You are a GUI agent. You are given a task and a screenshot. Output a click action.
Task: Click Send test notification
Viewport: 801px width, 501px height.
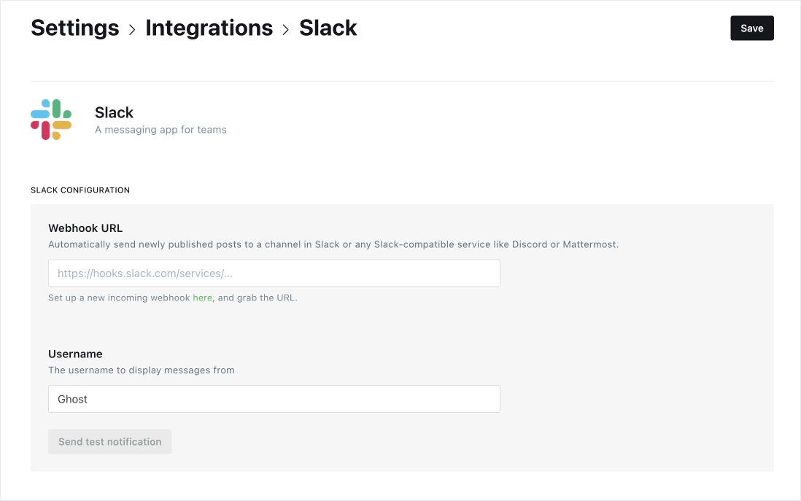tap(109, 441)
